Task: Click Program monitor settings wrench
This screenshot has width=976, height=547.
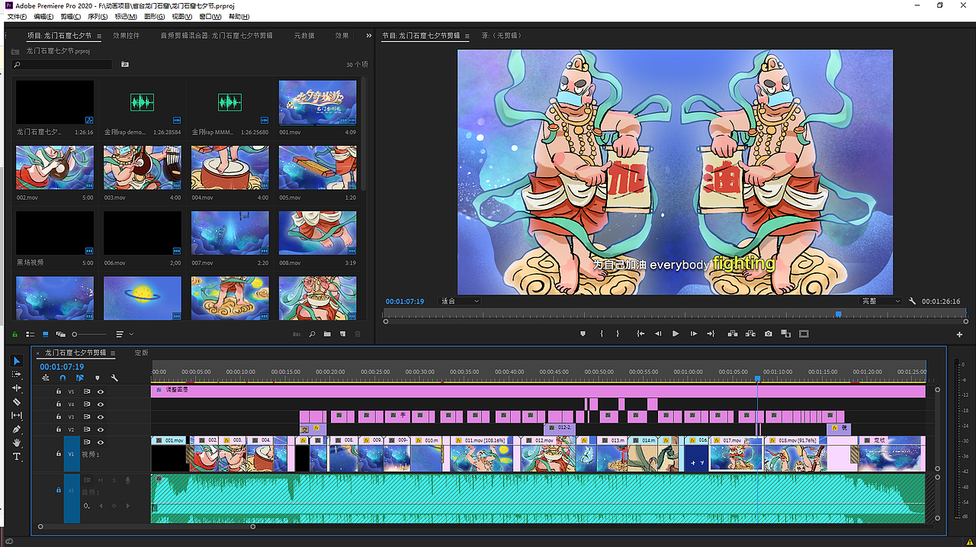Action: [x=912, y=301]
